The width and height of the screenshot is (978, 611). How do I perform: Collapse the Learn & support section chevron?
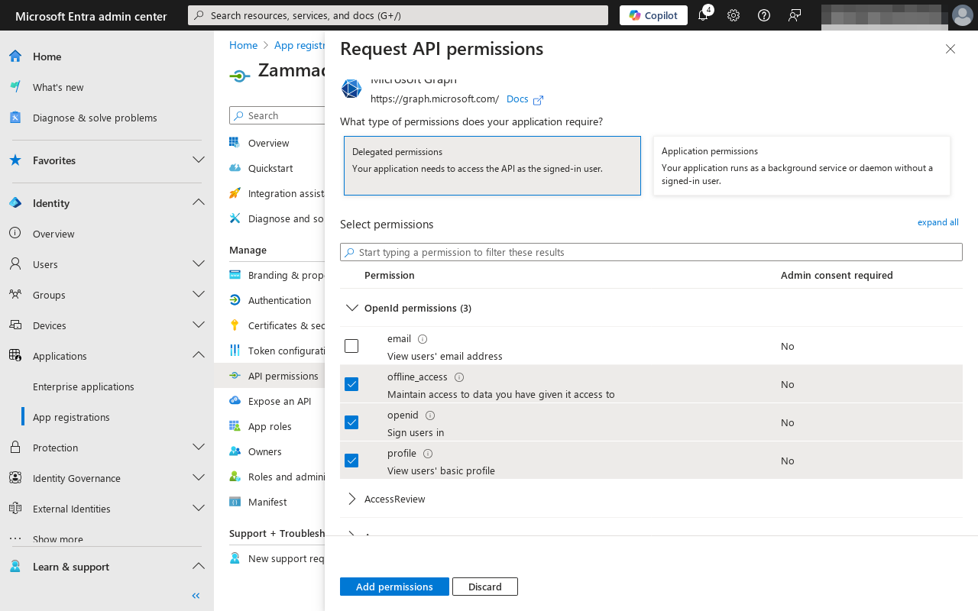(199, 566)
